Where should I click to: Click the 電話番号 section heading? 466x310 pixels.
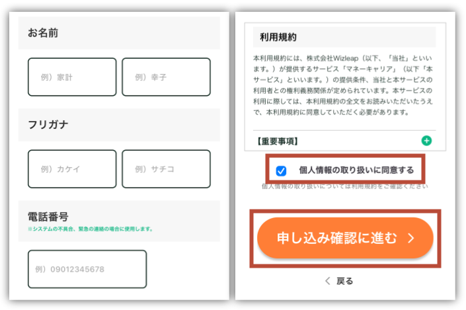tap(48, 217)
